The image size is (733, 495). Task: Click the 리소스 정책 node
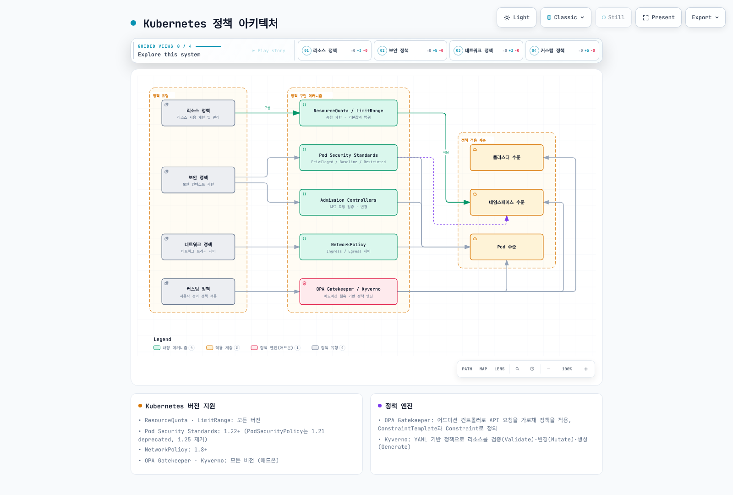pyautogui.click(x=198, y=113)
